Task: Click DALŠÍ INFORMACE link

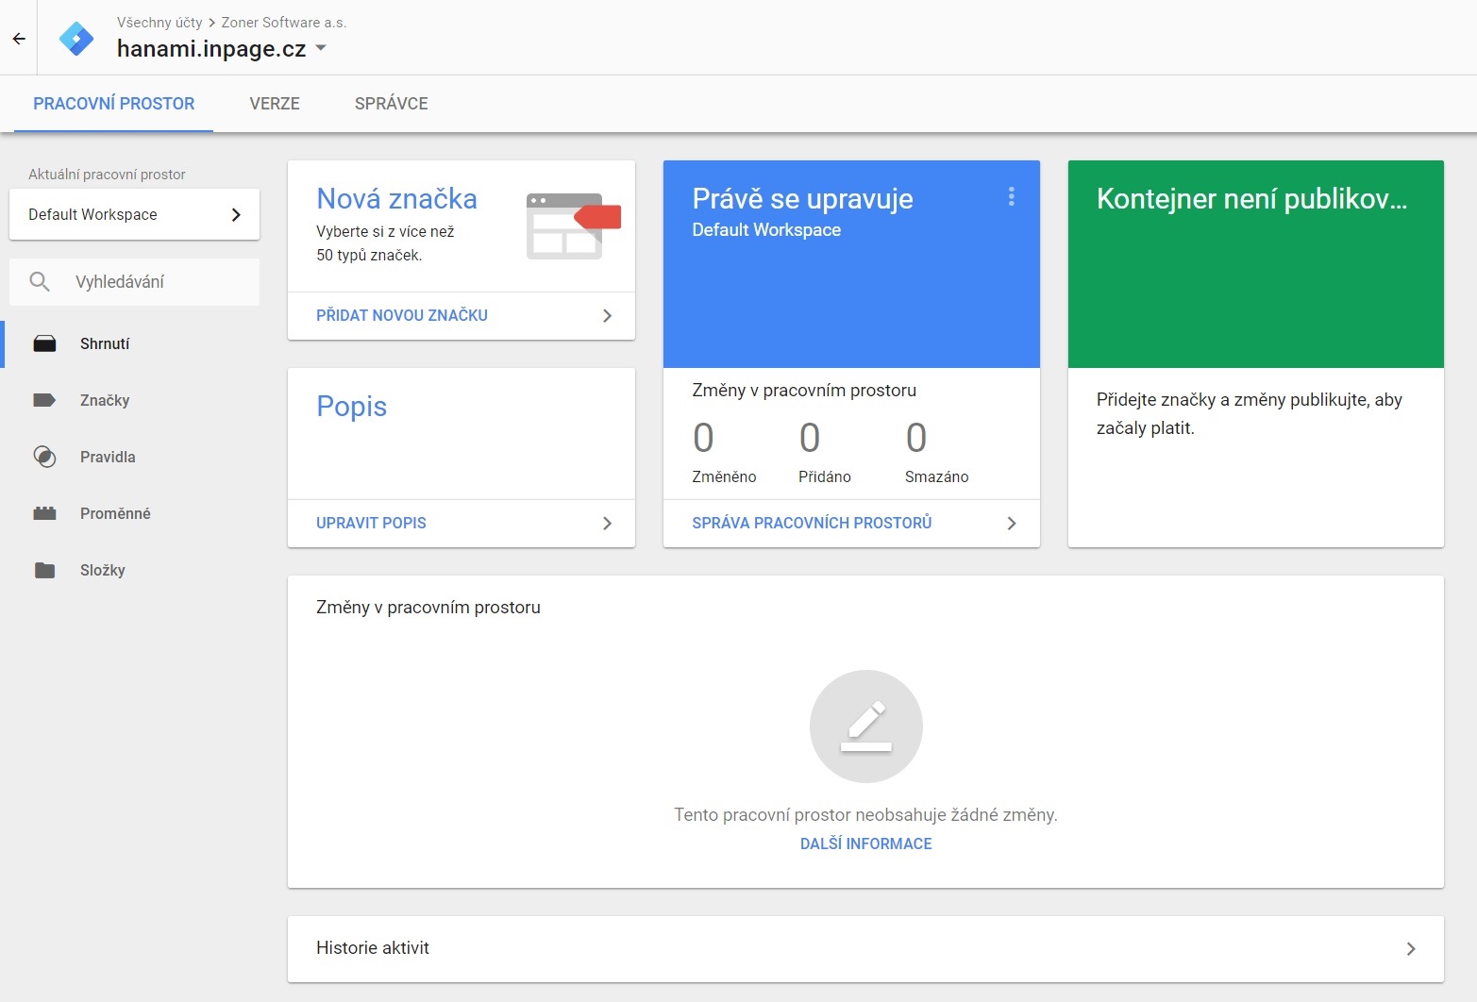Action: tap(866, 843)
